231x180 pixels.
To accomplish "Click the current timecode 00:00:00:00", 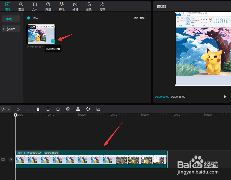I will 162,97.
